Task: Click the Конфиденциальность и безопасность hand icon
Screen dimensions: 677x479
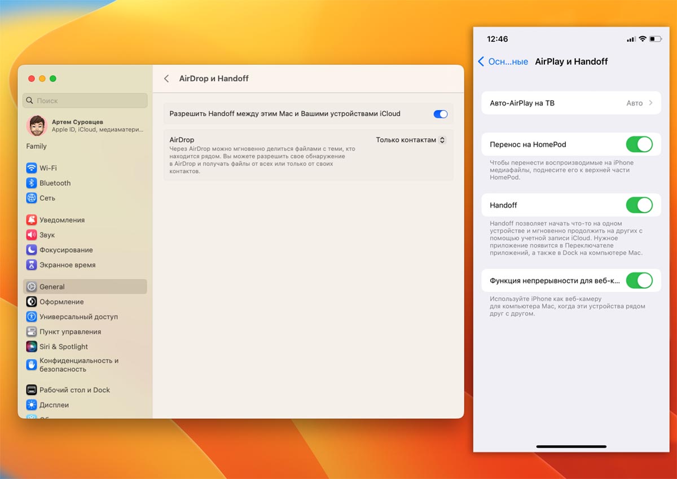Action: [31, 365]
